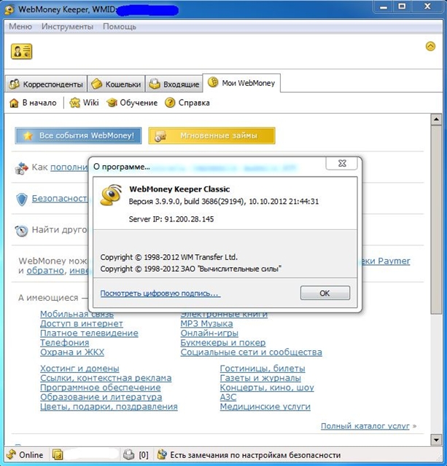Open the yellow passport card icon
This screenshot has height=466, width=447.
click(21, 52)
